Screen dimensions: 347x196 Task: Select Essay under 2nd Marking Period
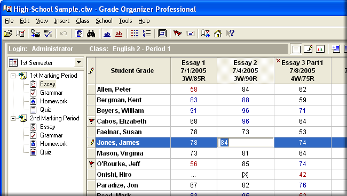(48, 127)
